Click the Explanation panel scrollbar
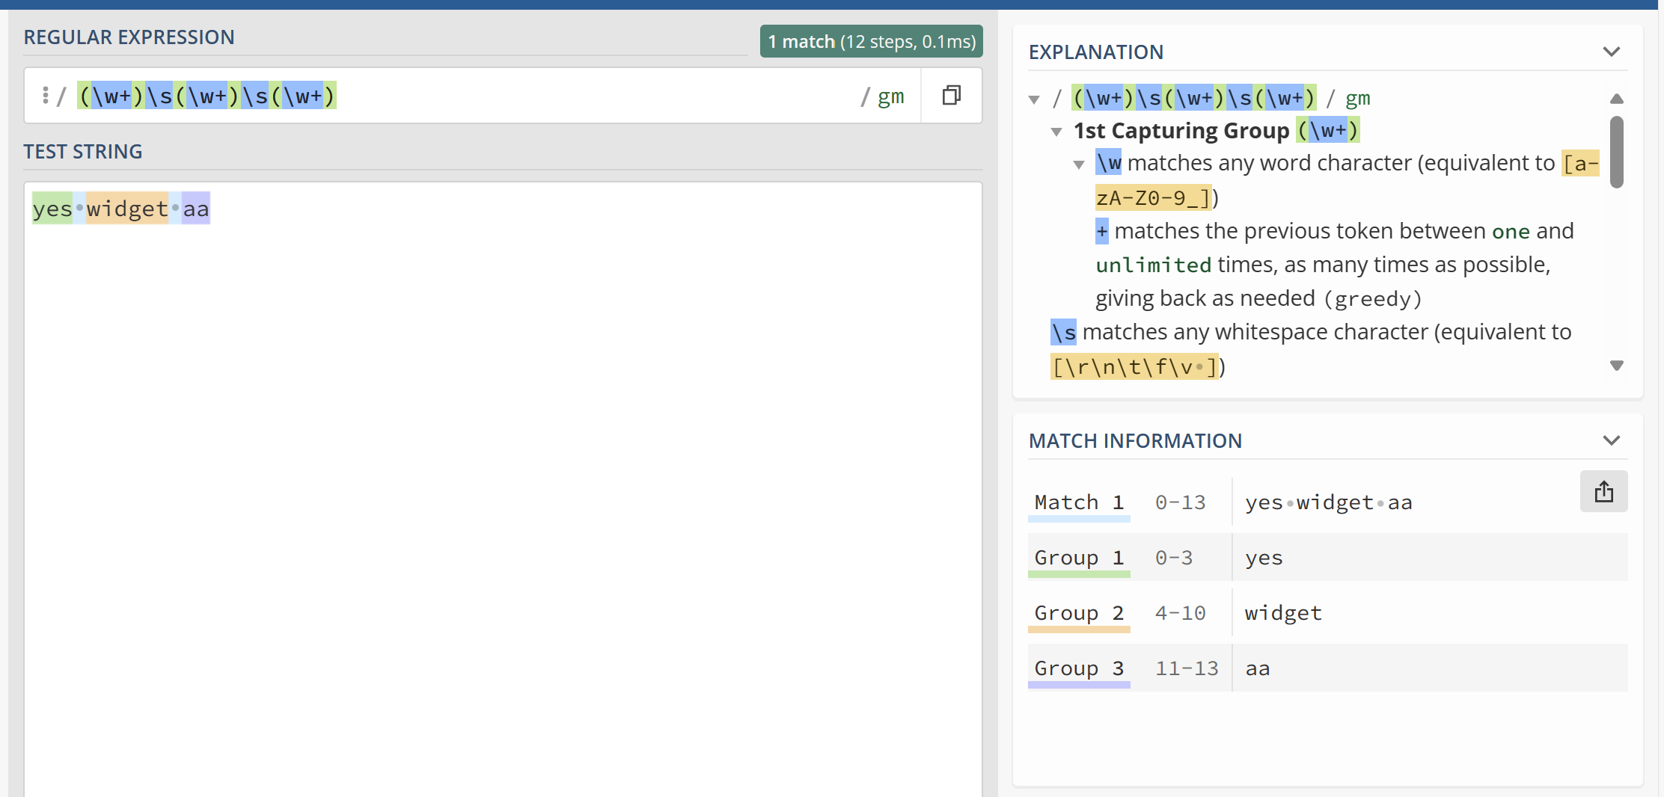The height and width of the screenshot is (797, 1664). pos(1616,152)
